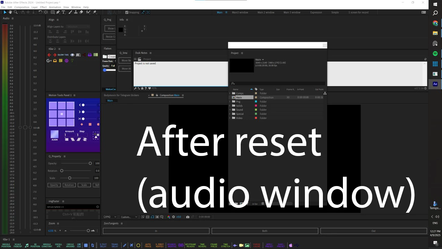Toggle the Snapping checkbox
The image size is (442, 249).
pos(127,12)
